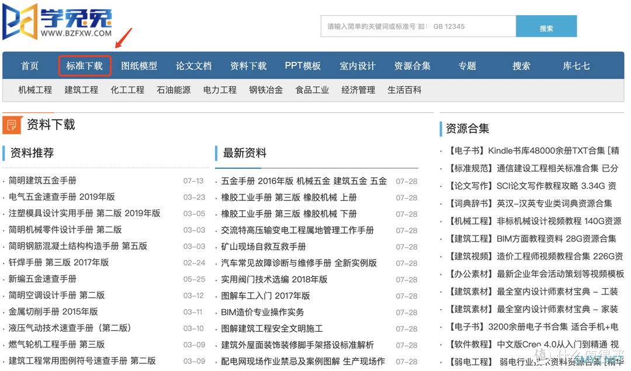Open 简明钢筋混凝土结构构造手册 第五版 link
The height and width of the screenshot is (371, 631).
pyautogui.click(x=78, y=246)
